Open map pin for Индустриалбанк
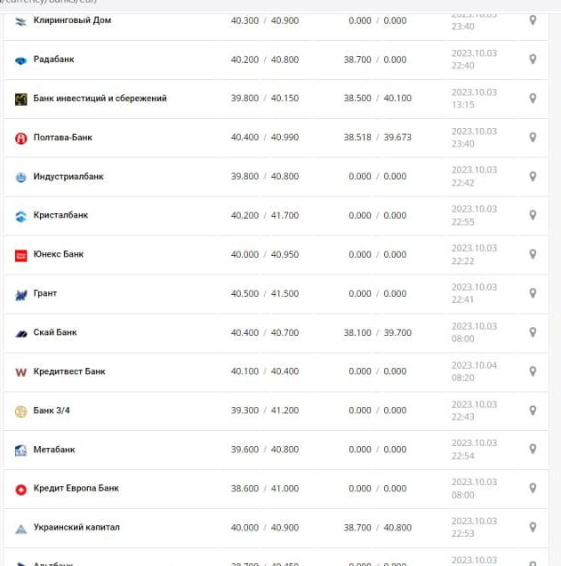561x566 pixels. tap(533, 177)
